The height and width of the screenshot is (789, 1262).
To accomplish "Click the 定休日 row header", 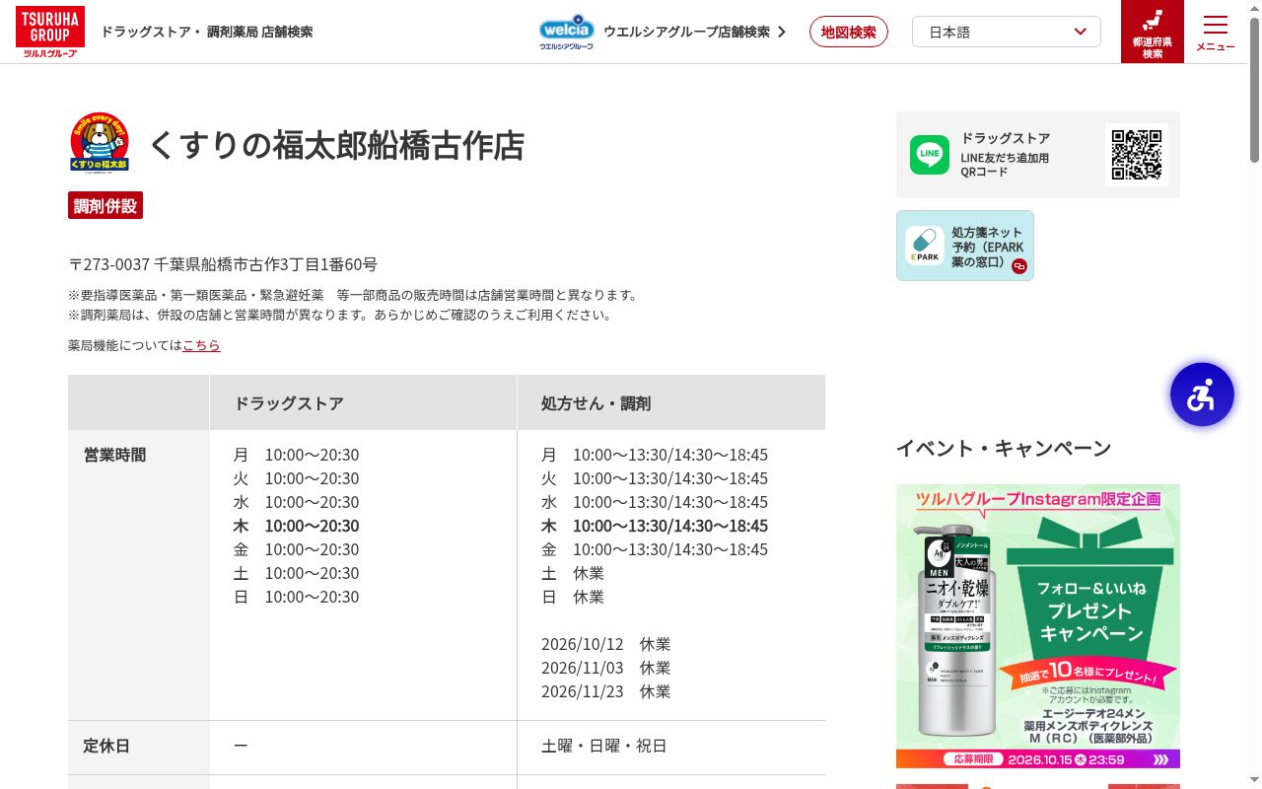I will click(x=139, y=747).
